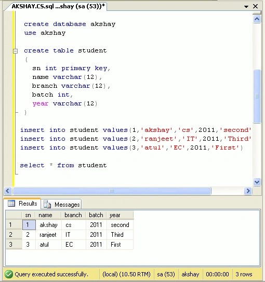The height and width of the screenshot is (282, 265).
Task: Click the editor vertical scroll up arrow
Action: click(x=257, y=19)
